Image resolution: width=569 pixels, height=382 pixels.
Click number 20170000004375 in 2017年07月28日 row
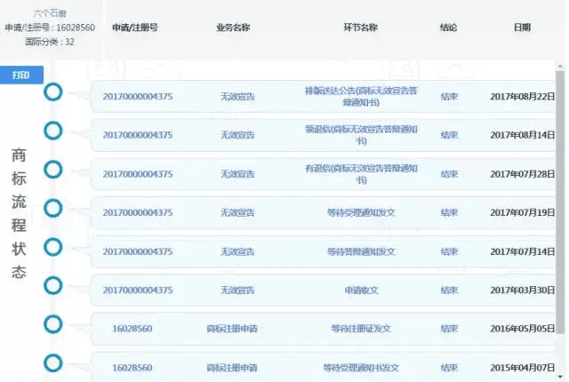138,174
